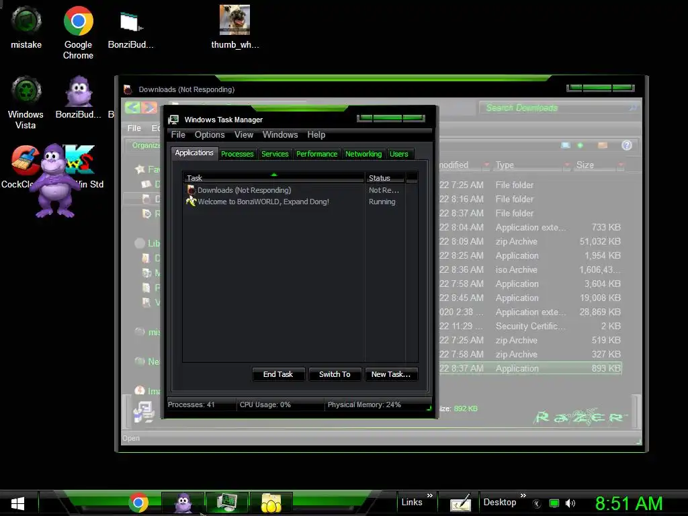Click the green network monitor tray icon
Viewport: 688px width, 516px height.
tap(554, 504)
